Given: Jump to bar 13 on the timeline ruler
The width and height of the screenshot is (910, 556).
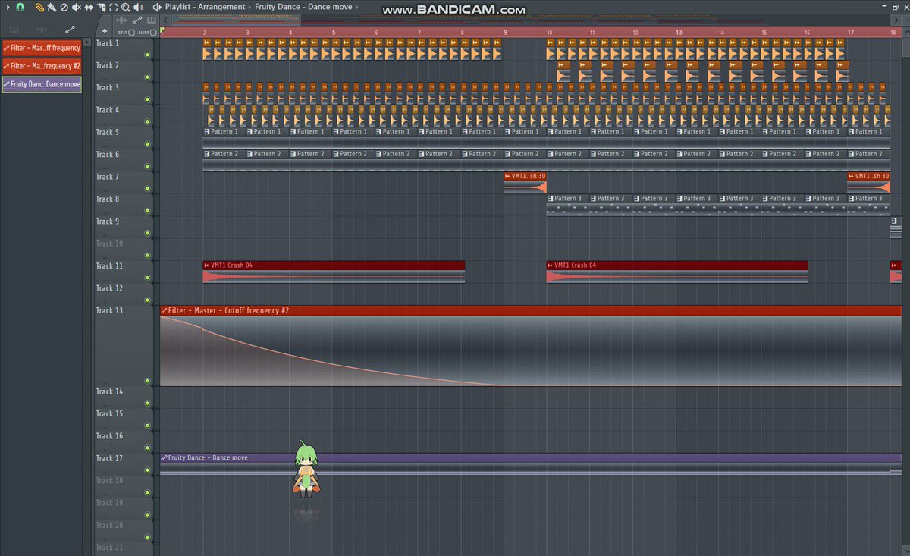Looking at the screenshot, I should point(679,33).
